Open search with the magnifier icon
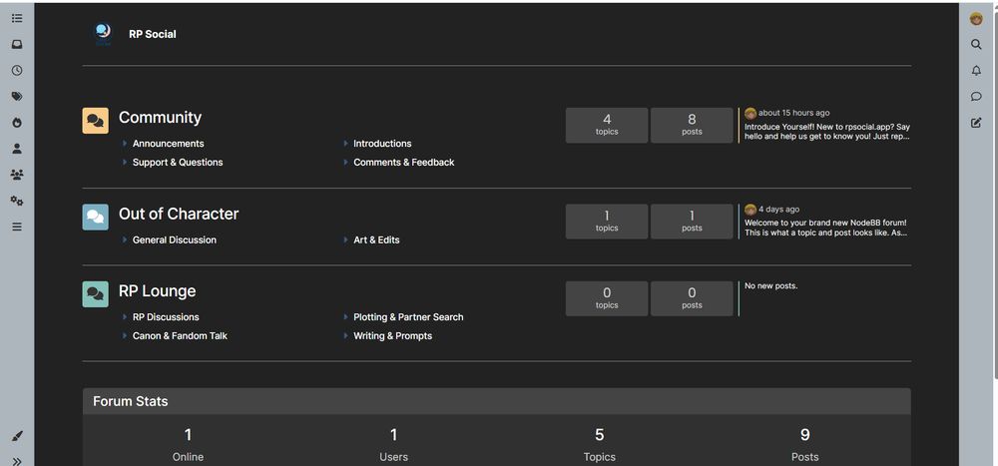 click(x=976, y=45)
